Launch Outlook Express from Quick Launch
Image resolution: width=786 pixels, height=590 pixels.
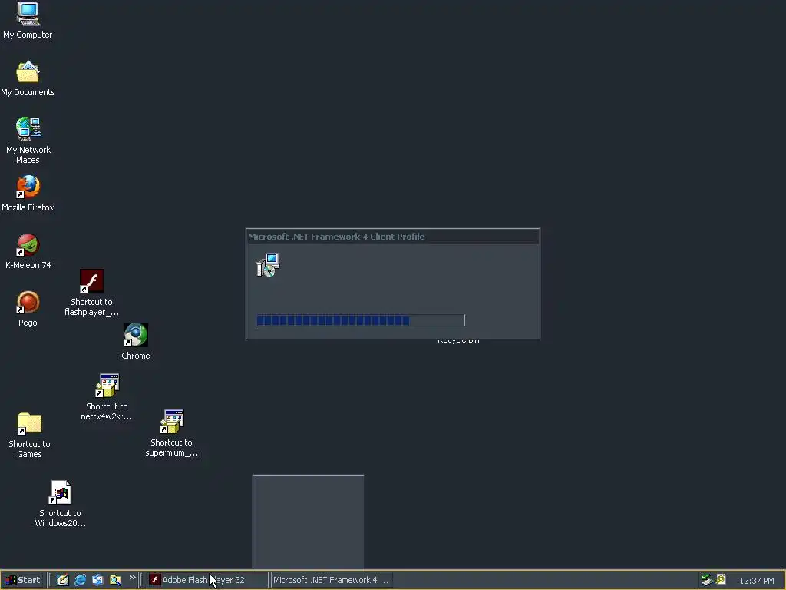click(97, 580)
